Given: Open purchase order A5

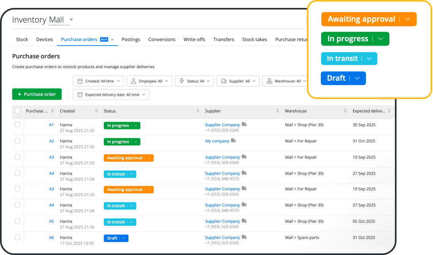Looking at the screenshot, I should (x=51, y=221).
